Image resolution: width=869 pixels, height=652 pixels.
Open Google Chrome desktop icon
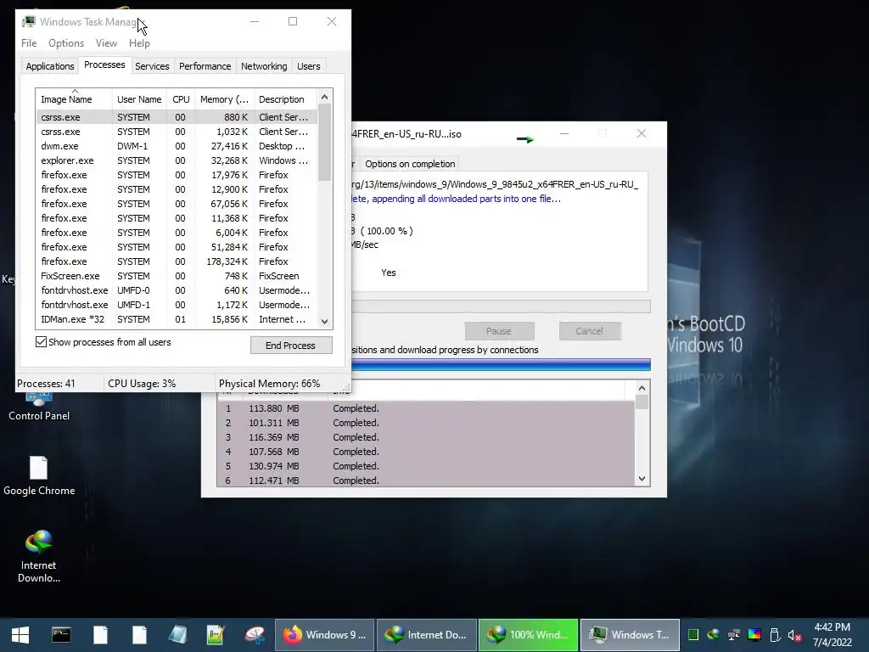point(39,475)
